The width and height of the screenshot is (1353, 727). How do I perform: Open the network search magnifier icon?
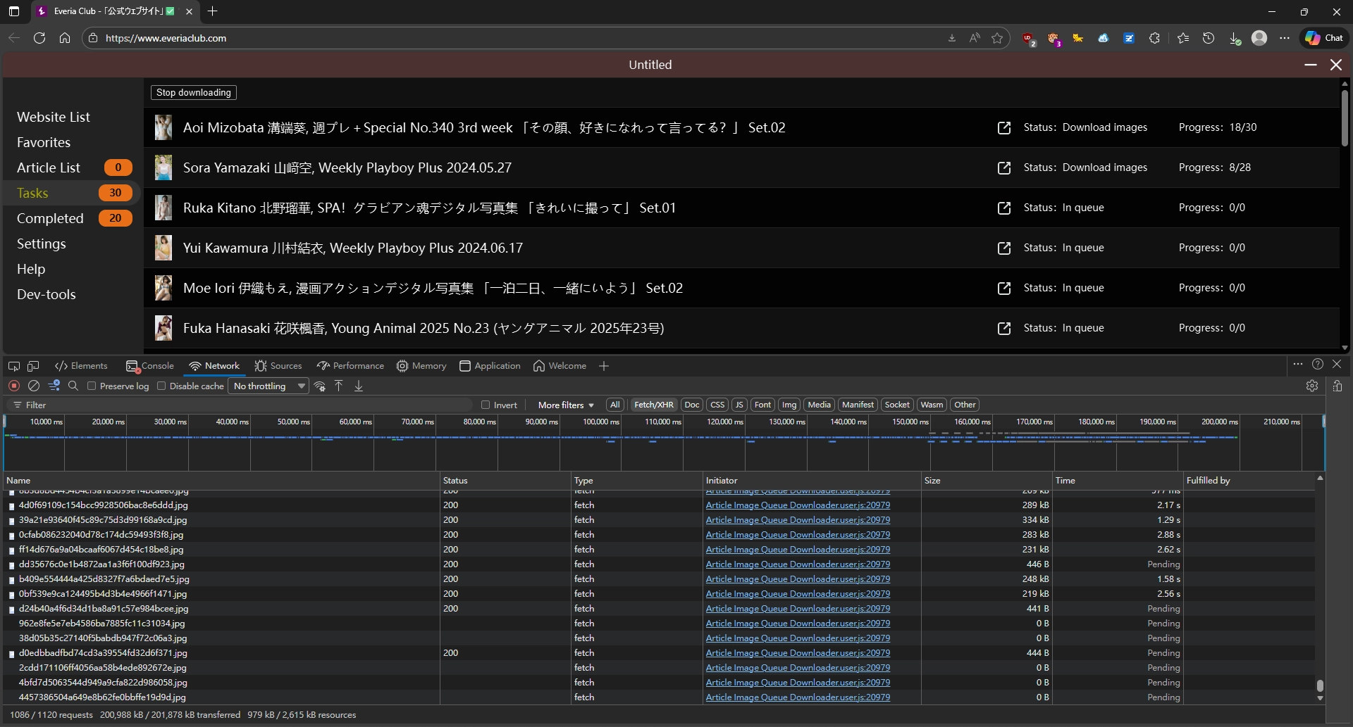[73, 386]
